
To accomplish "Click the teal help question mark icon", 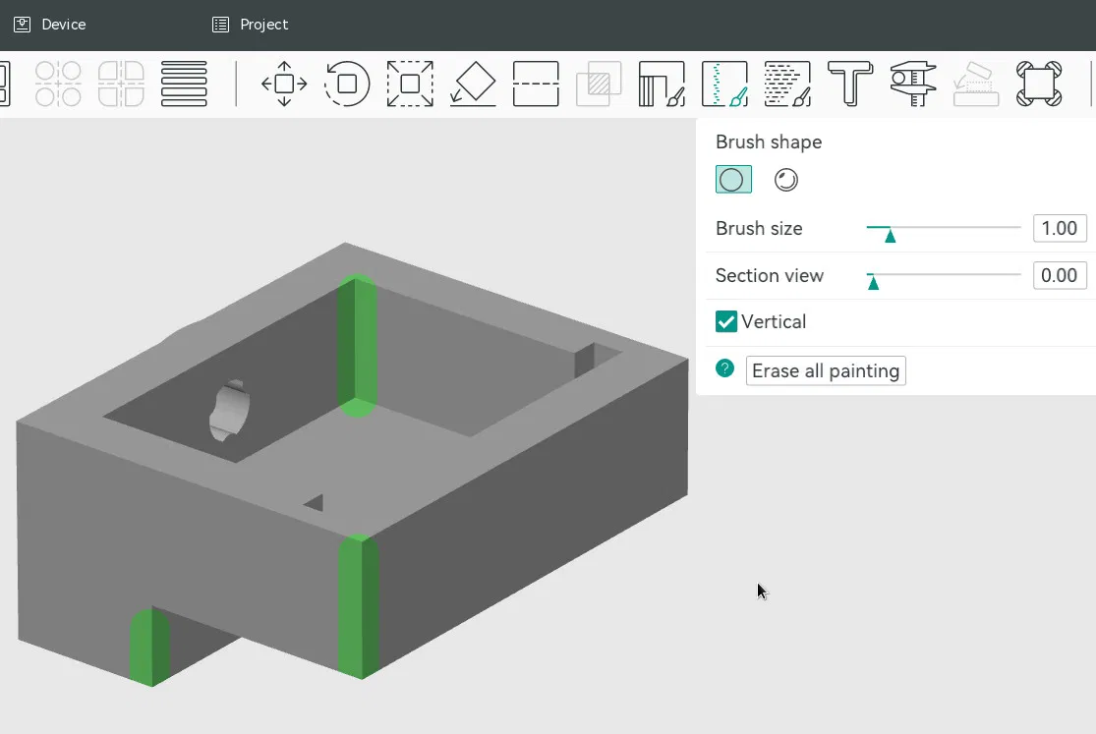I will [x=724, y=368].
